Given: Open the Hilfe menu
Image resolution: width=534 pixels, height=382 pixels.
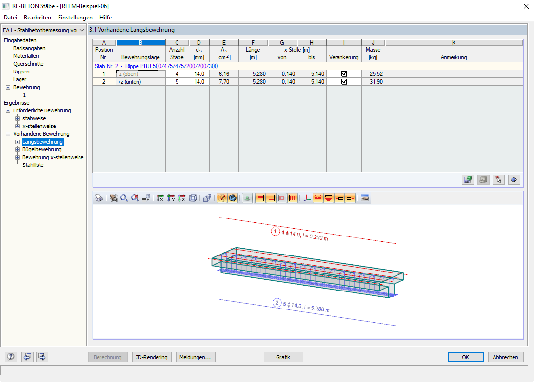Looking at the screenshot, I should [x=105, y=18].
